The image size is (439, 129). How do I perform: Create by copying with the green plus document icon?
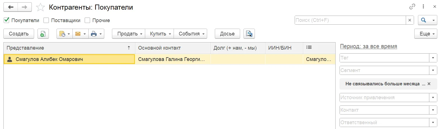(43, 34)
